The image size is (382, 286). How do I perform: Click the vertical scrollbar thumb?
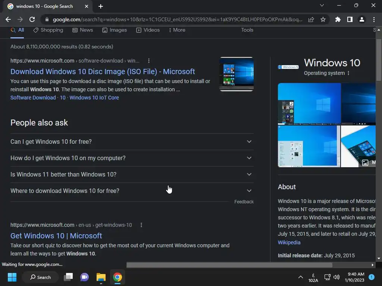pos(379,60)
